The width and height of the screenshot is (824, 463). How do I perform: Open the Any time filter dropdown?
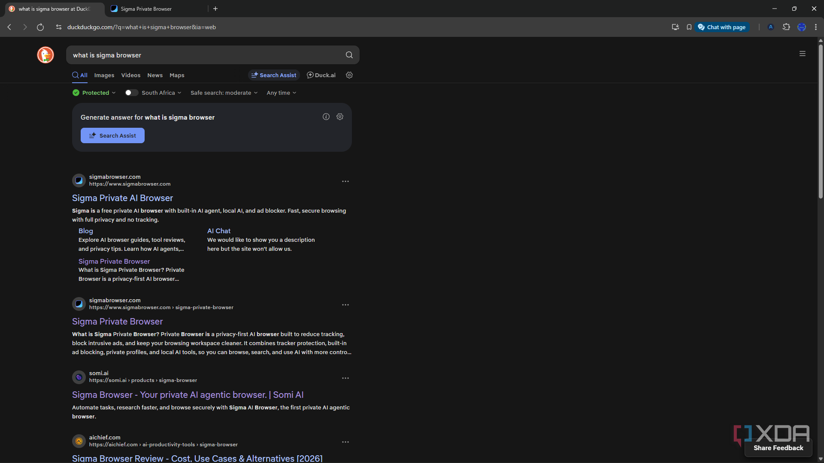[282, 93]
